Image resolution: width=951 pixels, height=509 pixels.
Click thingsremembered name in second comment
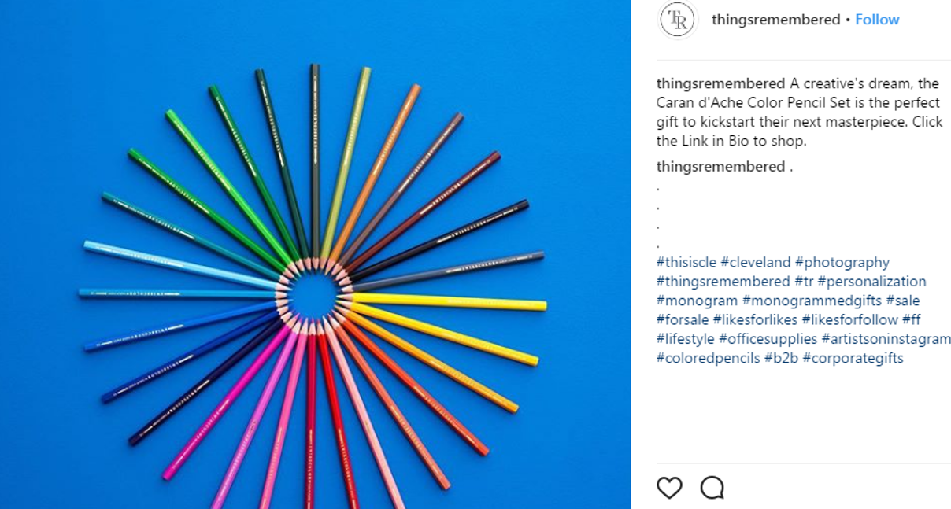(720, 166)
